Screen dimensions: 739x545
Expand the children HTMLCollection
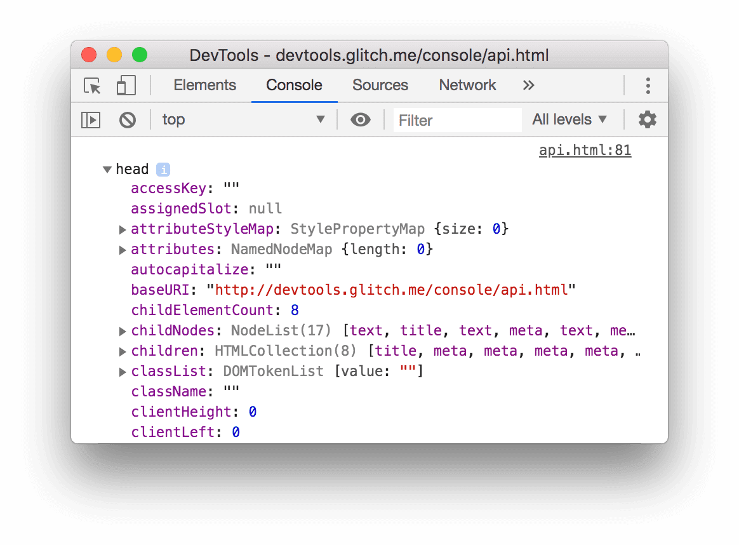[x=122, y=351]
